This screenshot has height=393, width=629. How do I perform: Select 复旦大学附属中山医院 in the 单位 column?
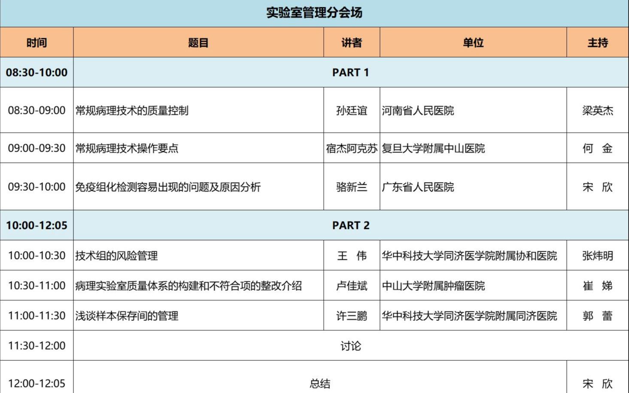click(x=435, y=149)
